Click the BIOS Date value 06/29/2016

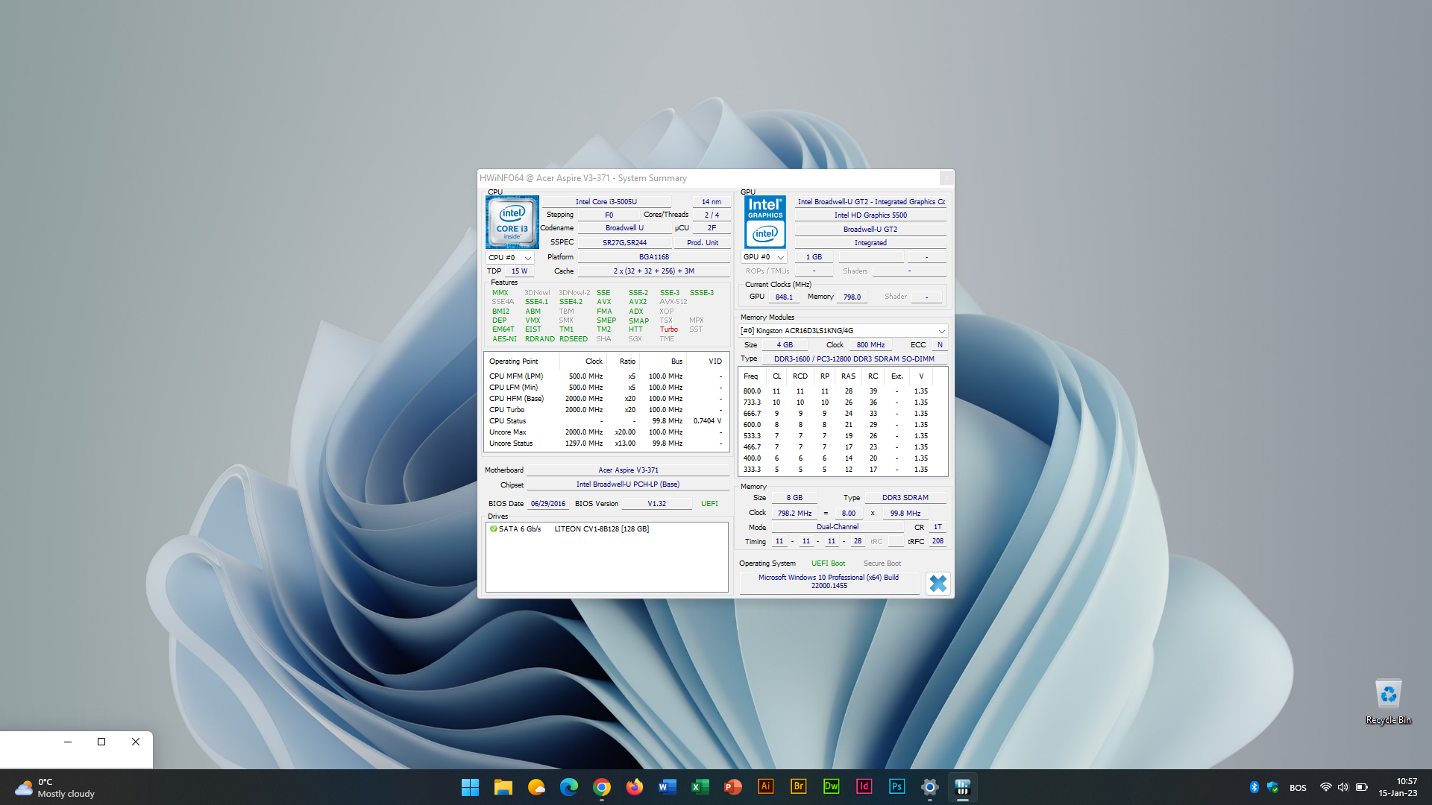(x=548, y=504)
